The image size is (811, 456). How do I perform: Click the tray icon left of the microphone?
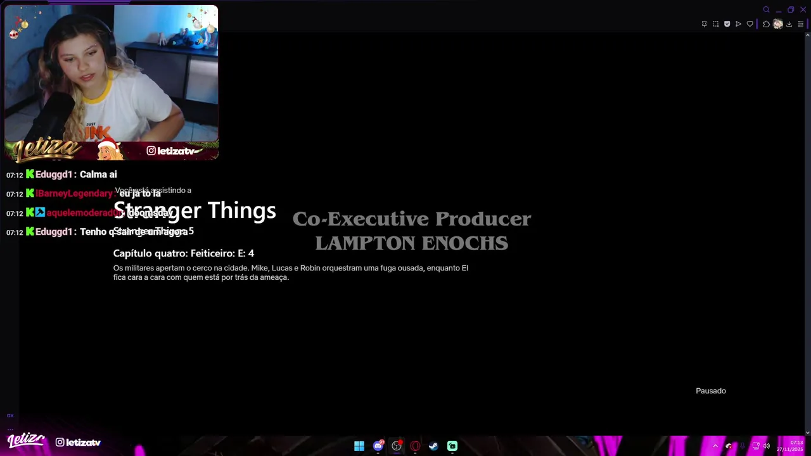pos(729,446)
